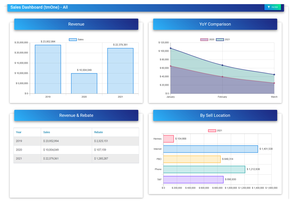Sort the table by the Year column
The height and width of the screenshot is (205, 292).
19,132
